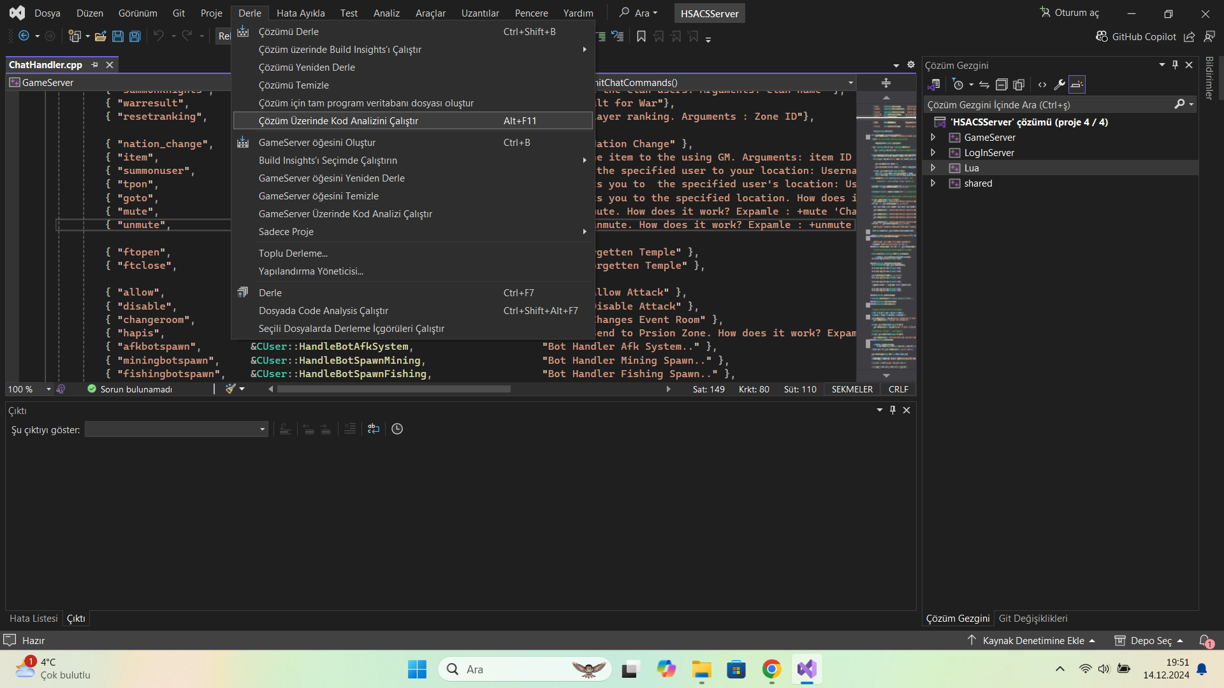1224x688 pixels.
Task: Click the 'Oturum aç' sign-in button
Action: (1070, 13)
